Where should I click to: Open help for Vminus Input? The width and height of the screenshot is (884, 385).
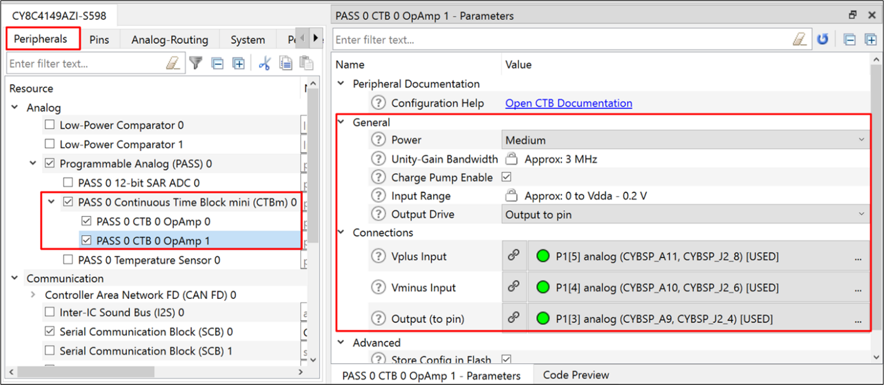coord(378,288)
